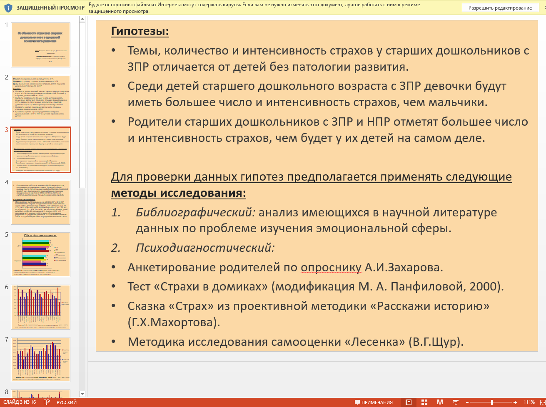546x407 pixels.
Task: Click the методы исследования: underlined heading
Action: coord(178,193)
